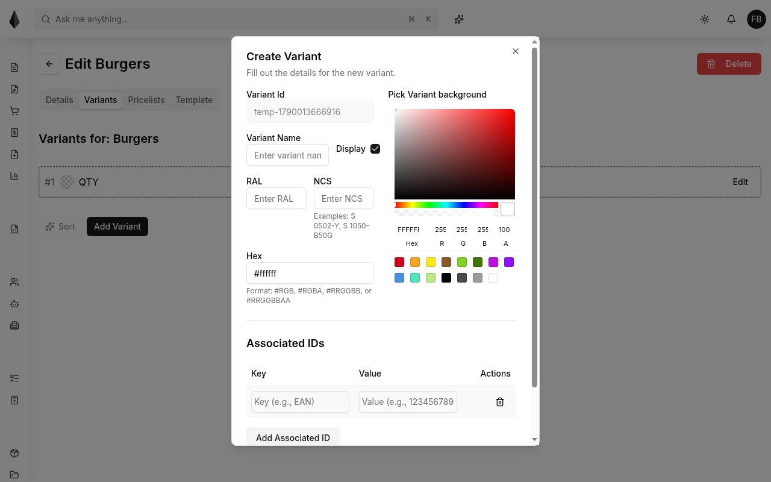Open the clipboard plus sidebar icon
Screen dimensions: 771x482
14,400
